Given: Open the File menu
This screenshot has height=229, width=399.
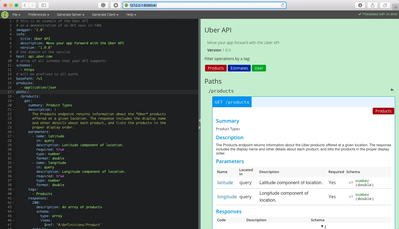Looking at the screenshot, I should pyautogui.click(x=16, y=15).
